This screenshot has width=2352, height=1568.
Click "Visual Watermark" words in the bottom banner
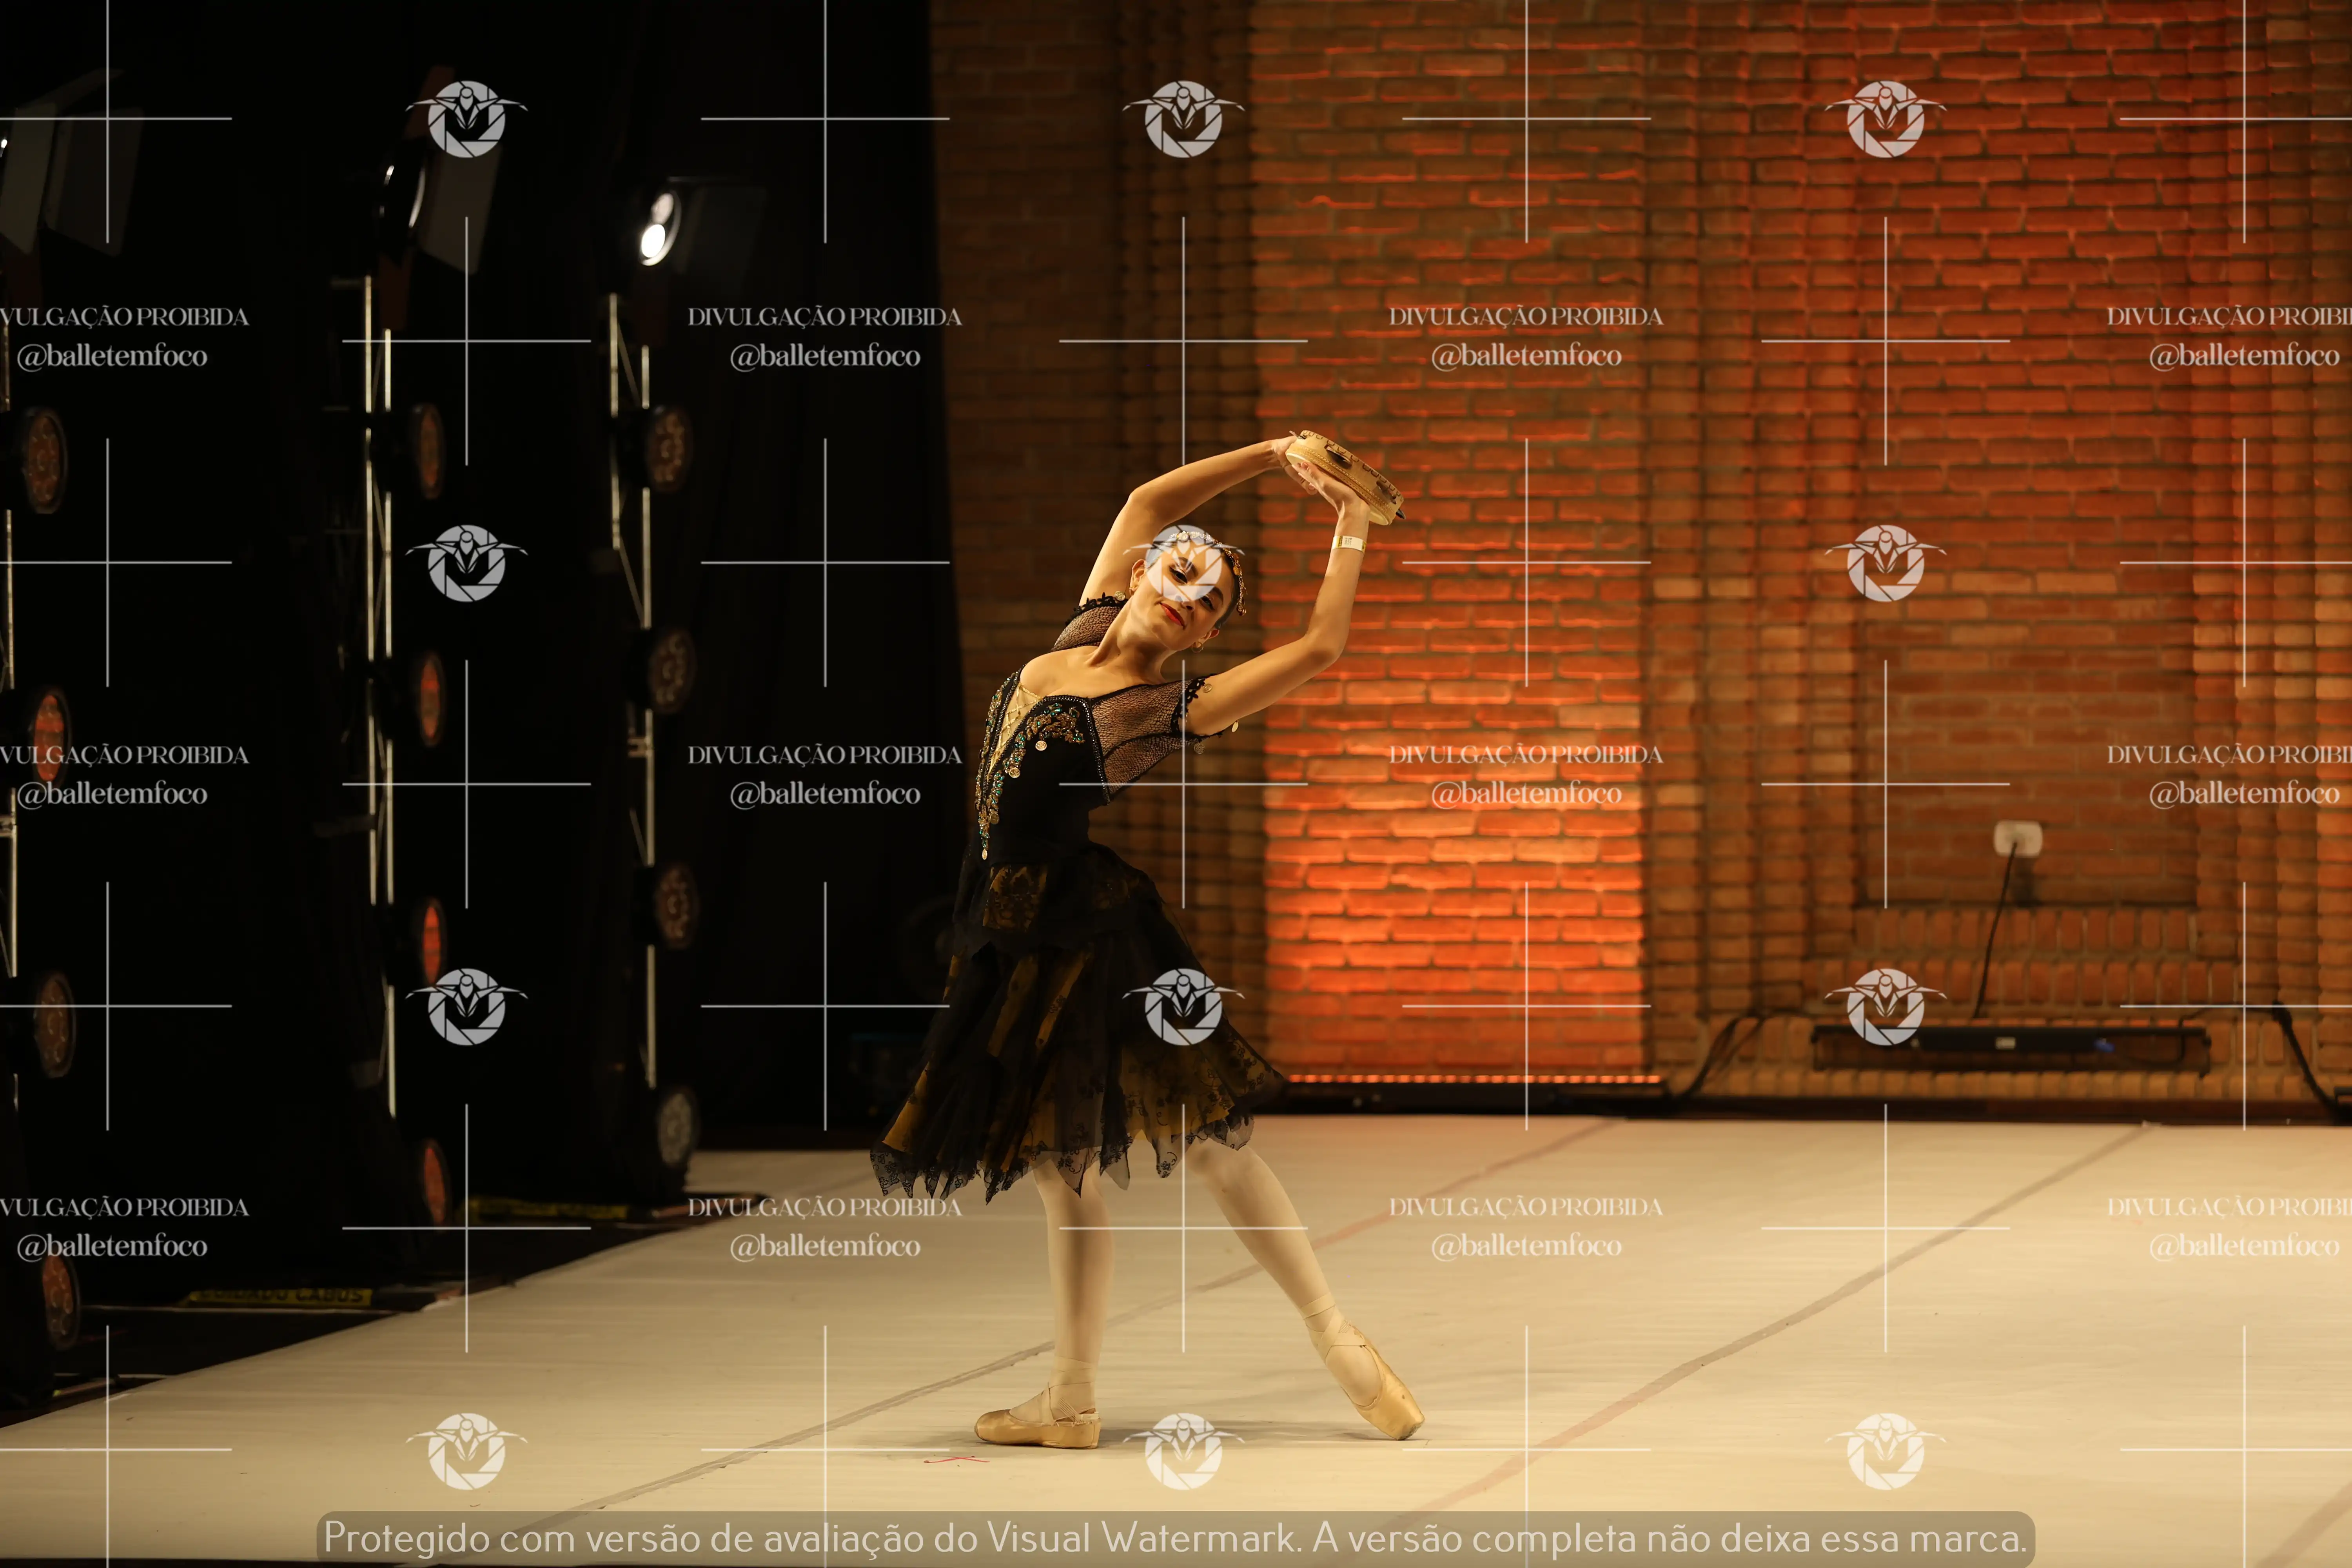1140,1537
